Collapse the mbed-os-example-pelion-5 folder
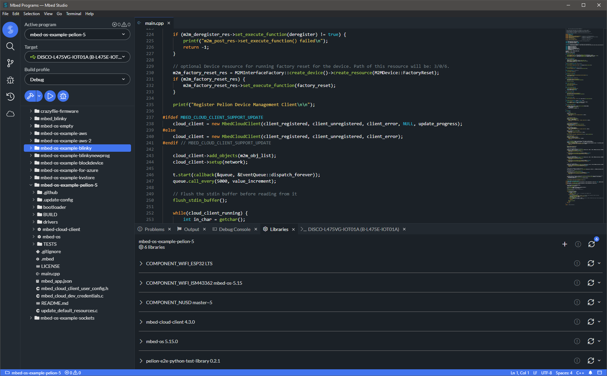Image resolution: width=607 pixels, height=376 pixels. [31, 185]
